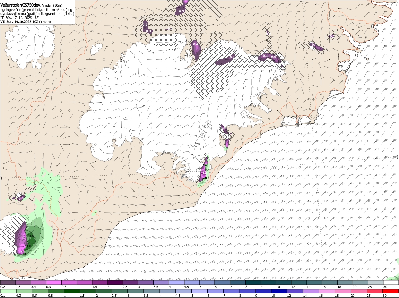Select the lavender swatch between 4 and 4.5 in the upper bar
399x298 pixels.
176,282
